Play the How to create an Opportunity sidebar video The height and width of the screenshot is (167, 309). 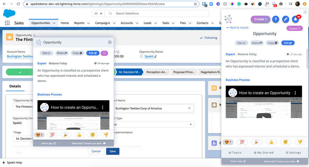pos(264,116)
